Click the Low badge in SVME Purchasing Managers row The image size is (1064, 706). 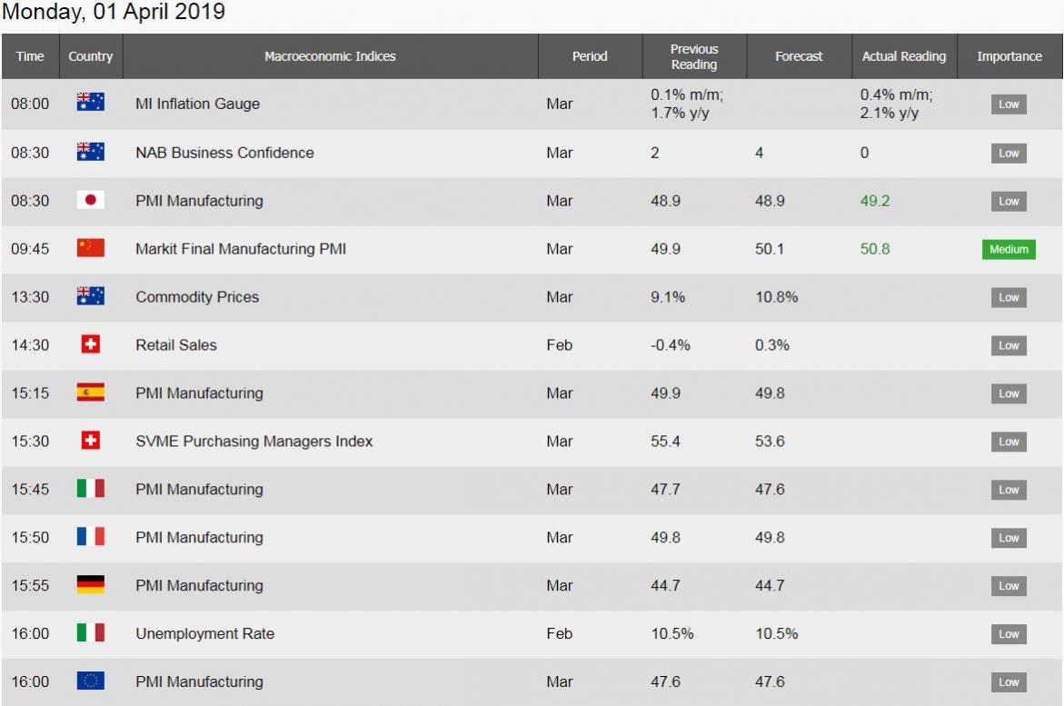[x=1009, y=442]
